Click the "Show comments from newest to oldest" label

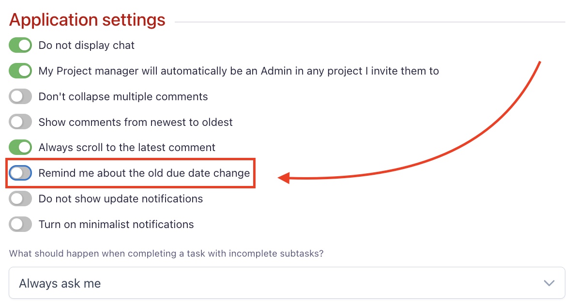[135, 122]
